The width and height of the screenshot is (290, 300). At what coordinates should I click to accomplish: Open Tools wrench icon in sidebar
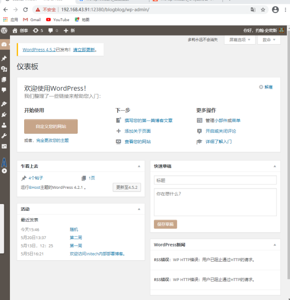click(x=4, y=136)
